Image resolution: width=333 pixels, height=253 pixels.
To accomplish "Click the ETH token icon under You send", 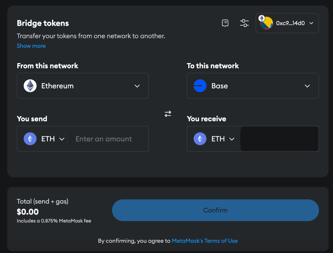I will pyautogui.click(x=30, y=139).
